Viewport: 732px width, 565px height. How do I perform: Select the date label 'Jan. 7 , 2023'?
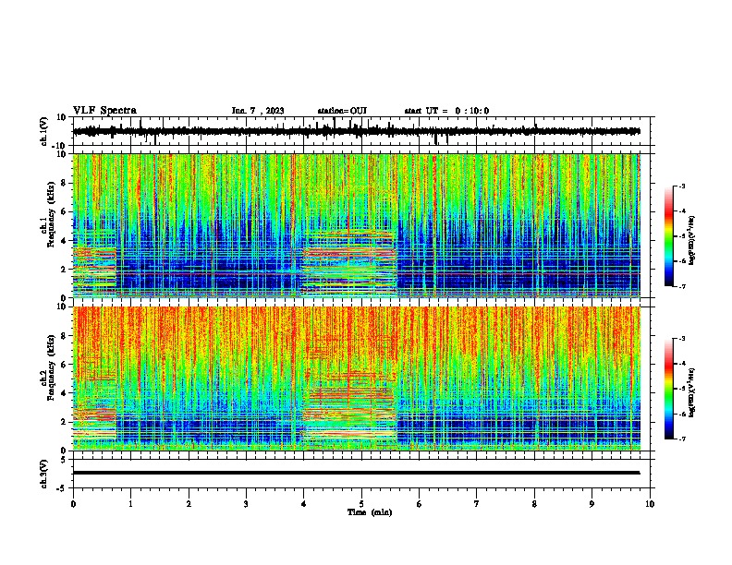[x=258, y=111]
